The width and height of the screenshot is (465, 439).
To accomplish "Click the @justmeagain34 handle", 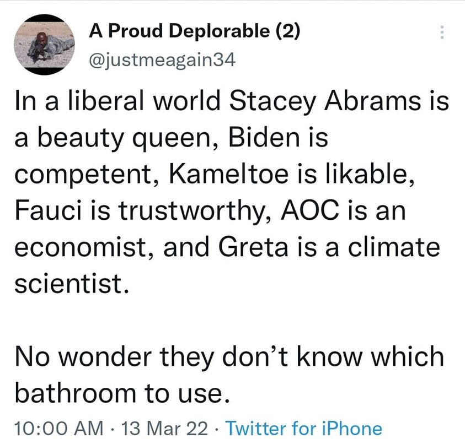I will [162, 60].
